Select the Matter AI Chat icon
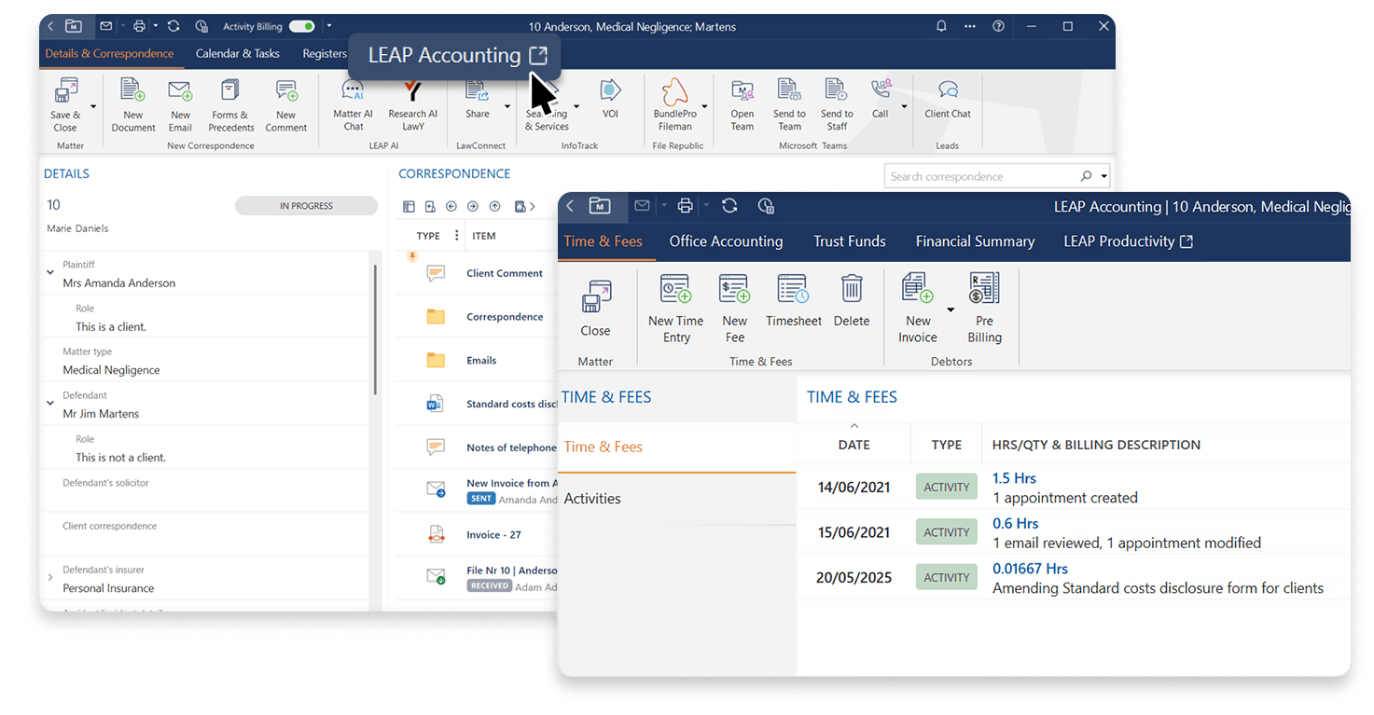 pyautogui.click(x=352, y=103)
